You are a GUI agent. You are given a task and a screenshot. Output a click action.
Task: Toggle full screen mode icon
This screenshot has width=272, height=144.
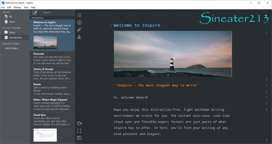pos(79,131)
